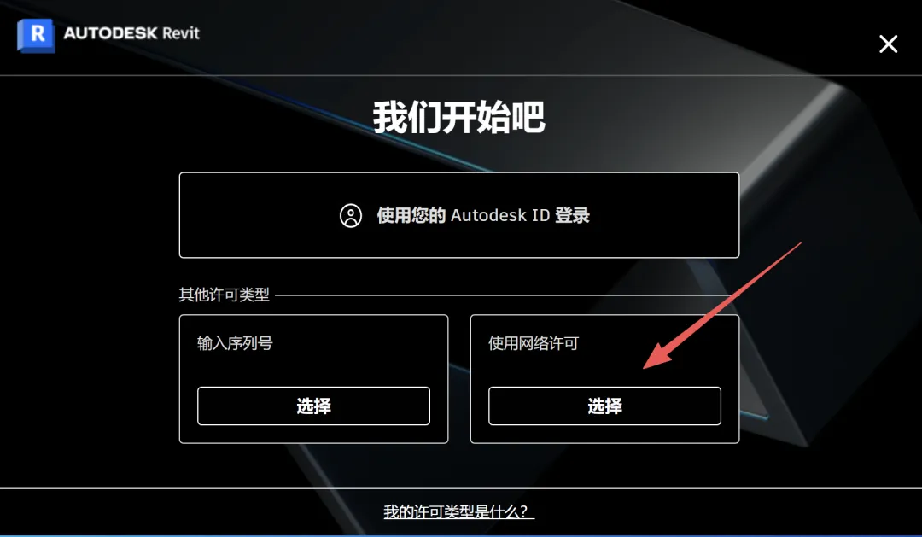This screenshot has width=922, height=537.
Task: Choose 选择 under 输入序列号
Action: (x=313, y=406)
